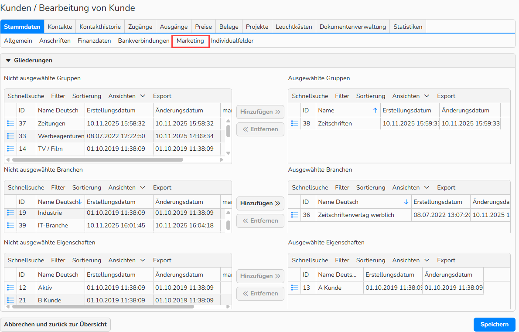The image size is (519, 332).
Task: Click Erstellungsdatum header in Ausgewählte Eigenschaften
Action: click(x=393, y=275)
